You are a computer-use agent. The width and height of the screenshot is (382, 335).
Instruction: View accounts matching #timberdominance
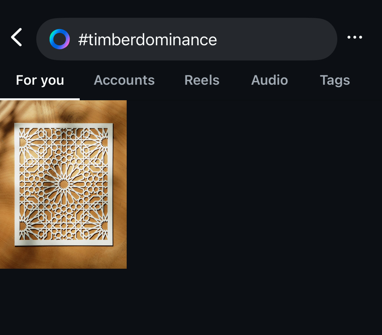(x=124, y=80)
